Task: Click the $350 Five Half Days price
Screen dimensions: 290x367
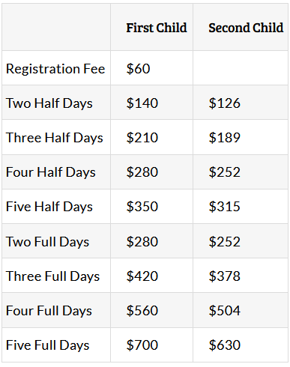Action: 142,206
